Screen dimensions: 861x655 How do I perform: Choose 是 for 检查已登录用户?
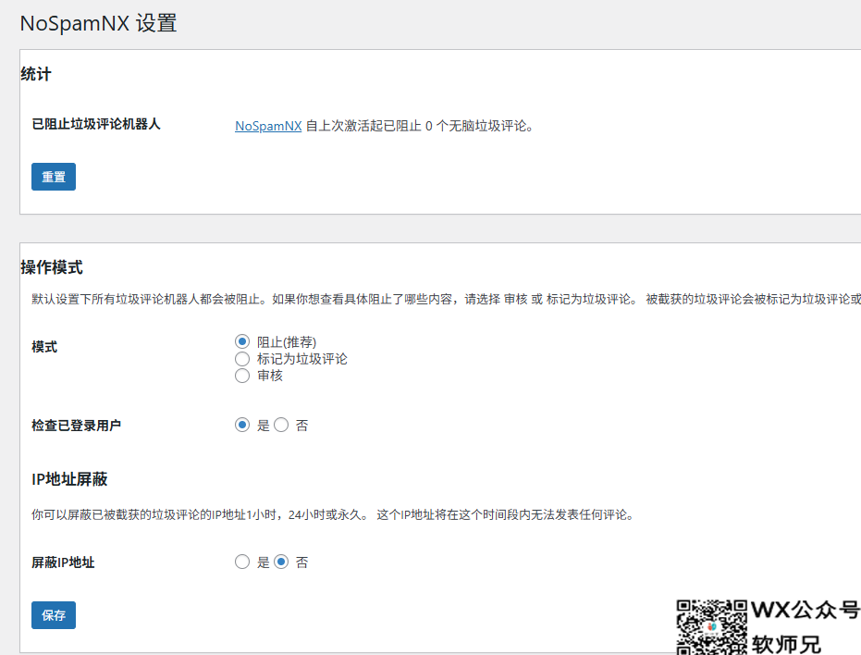pos(242,426)
